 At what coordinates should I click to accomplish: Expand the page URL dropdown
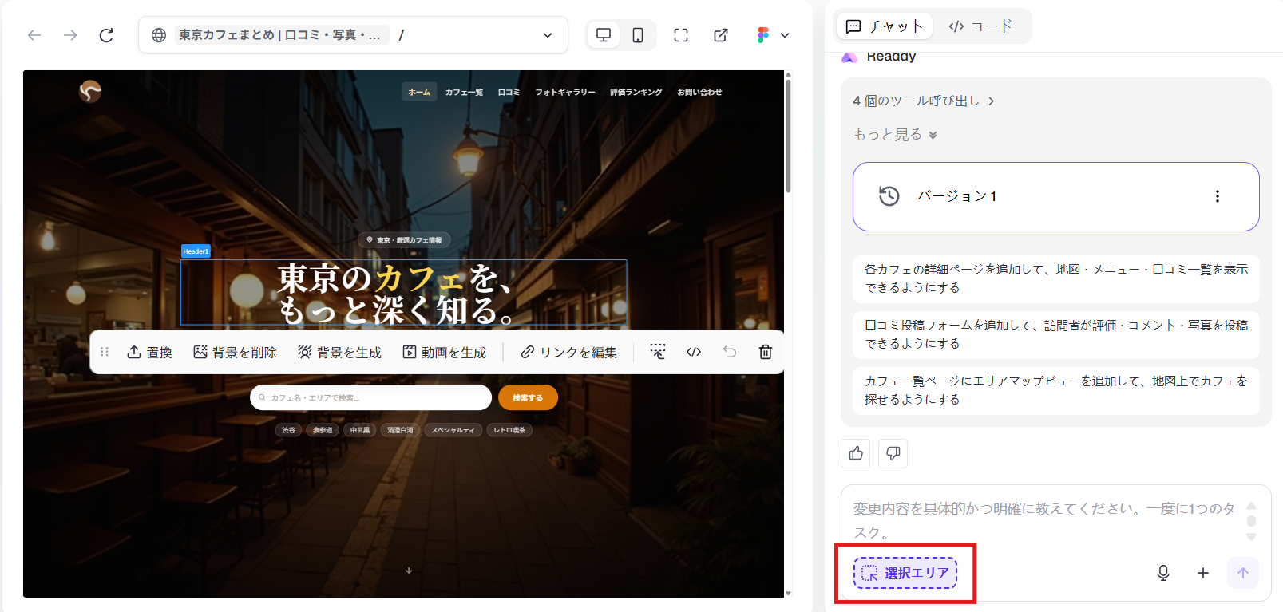tap(548, 35)
